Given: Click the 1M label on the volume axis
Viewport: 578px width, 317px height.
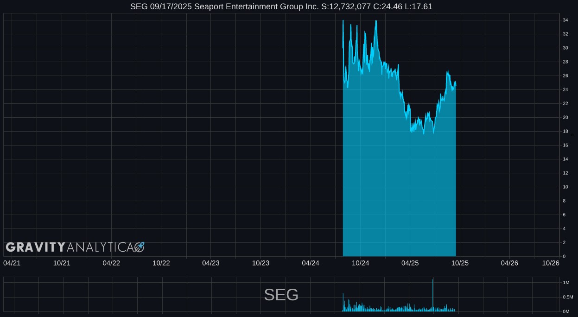Looking at the screenshot, I should click(x=566, y=282).
